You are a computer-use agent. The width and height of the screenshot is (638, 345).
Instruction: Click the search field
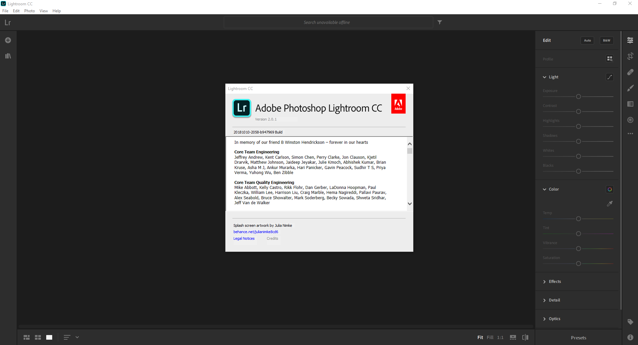click(x=328, y=22)
